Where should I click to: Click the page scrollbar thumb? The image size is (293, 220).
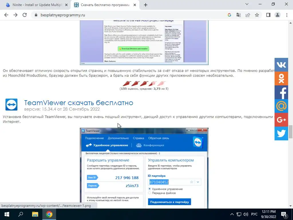pos(290,132)
